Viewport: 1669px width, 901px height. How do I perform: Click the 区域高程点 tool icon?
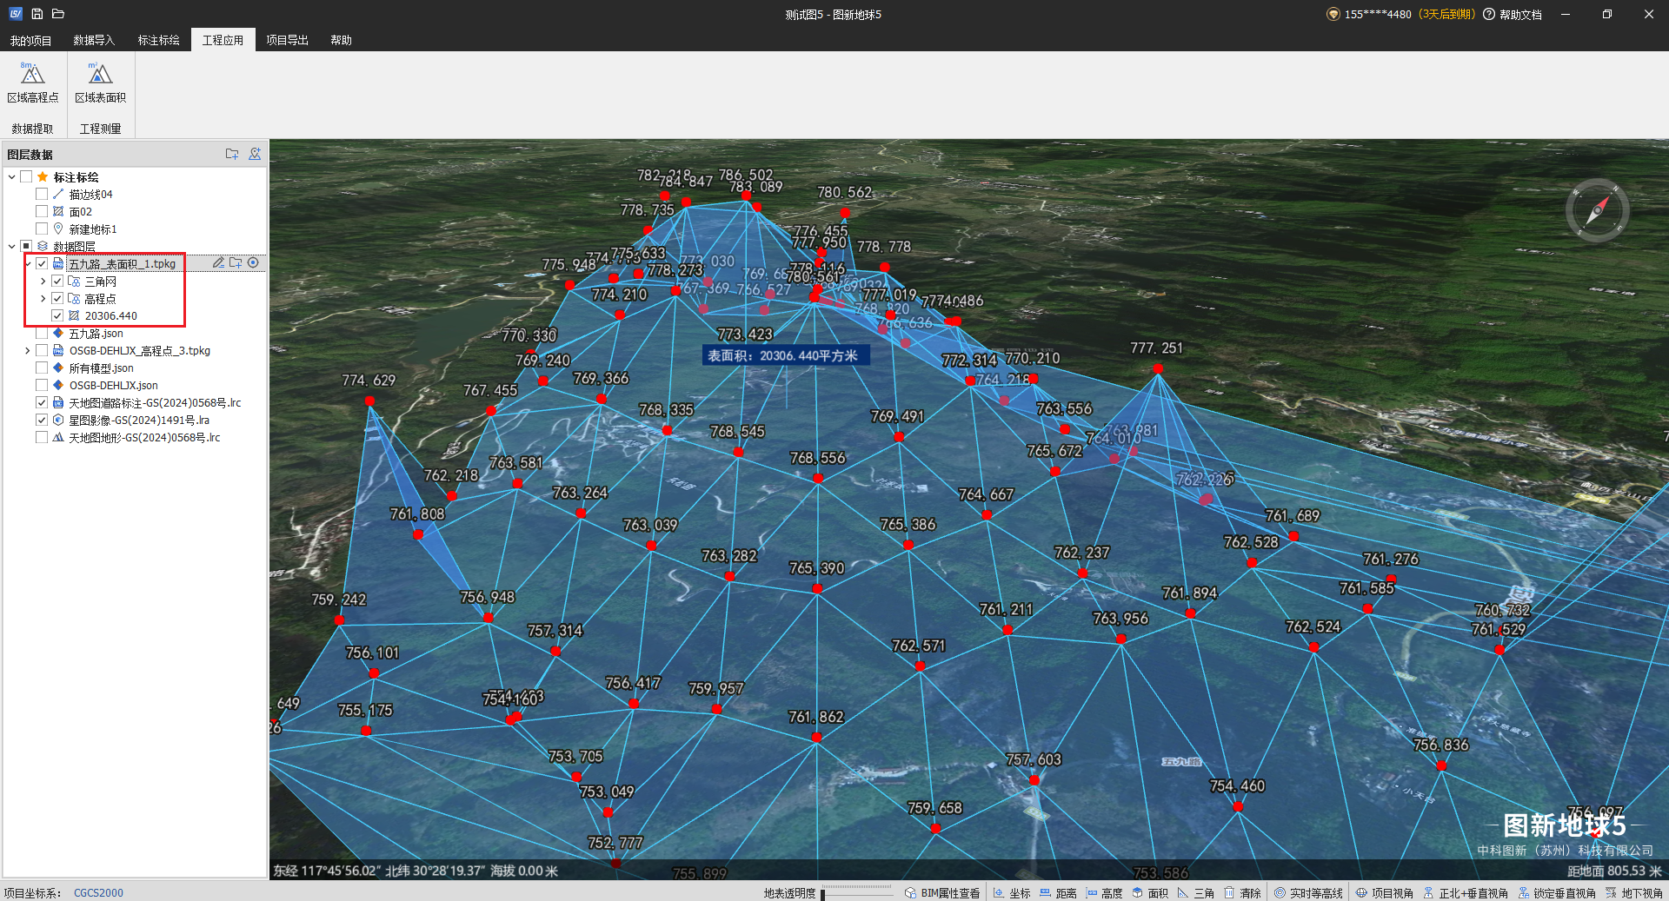point(32,75)
